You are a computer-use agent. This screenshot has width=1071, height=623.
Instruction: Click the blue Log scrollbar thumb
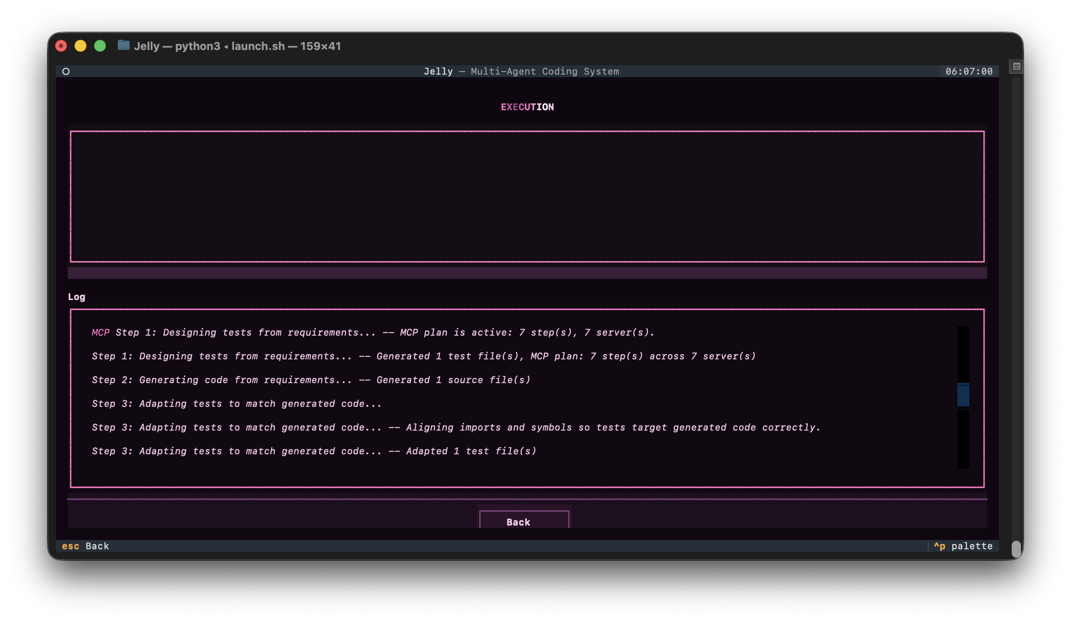coord(963,395)
